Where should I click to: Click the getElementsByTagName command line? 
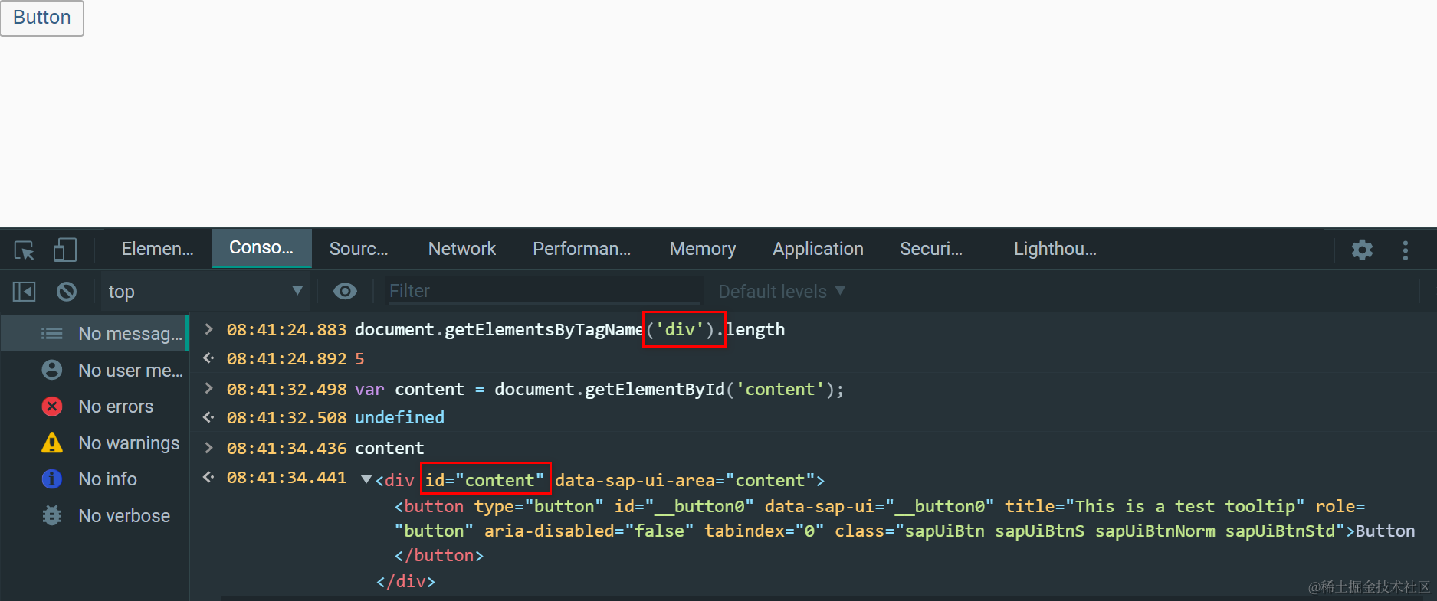(x=569, y=329)
